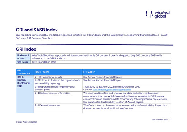Image resolution: width=187 pixels, height=132 pixels.
Task: Click the WiseTech Global logo
Action: pyautogui.click(x=159, y=14)
